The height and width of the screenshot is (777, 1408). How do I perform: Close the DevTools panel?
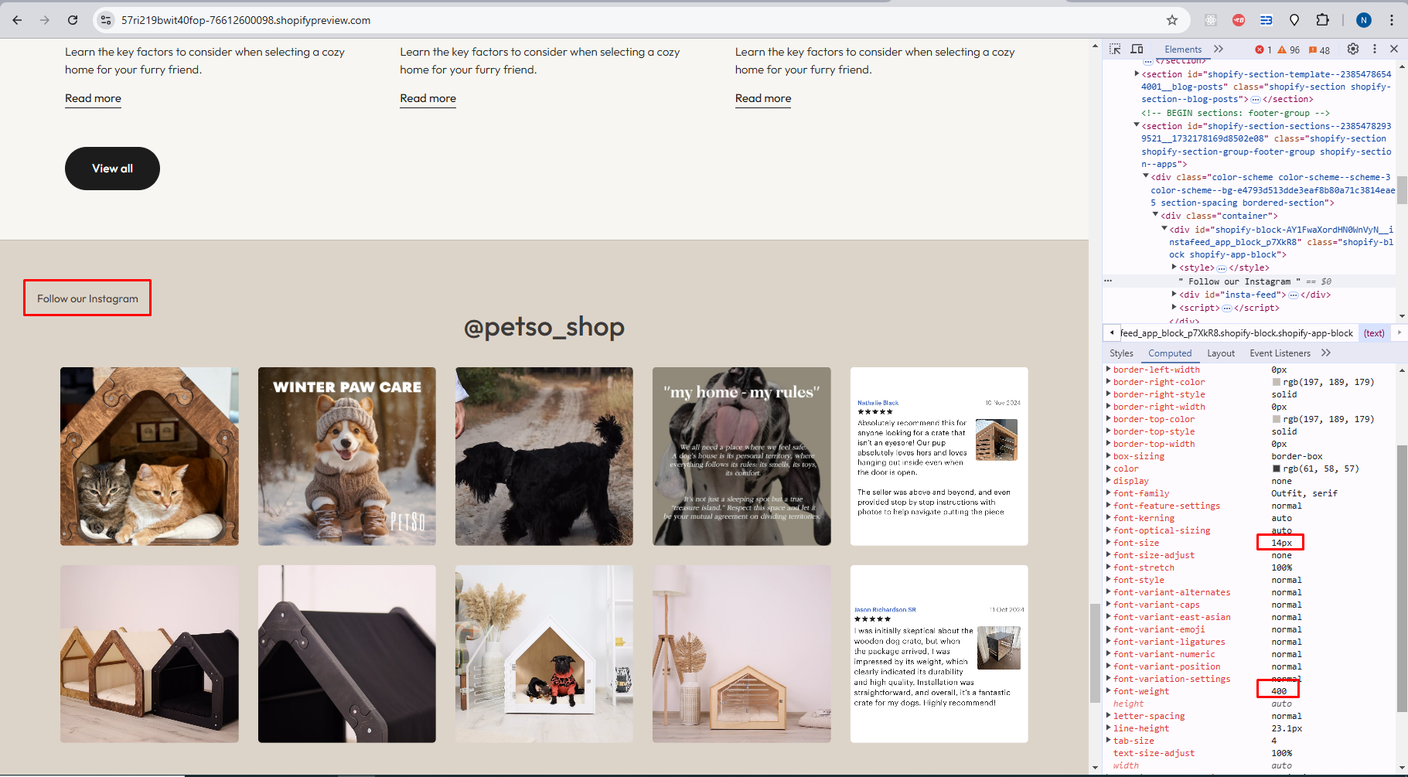click(x=1394, y=49)
